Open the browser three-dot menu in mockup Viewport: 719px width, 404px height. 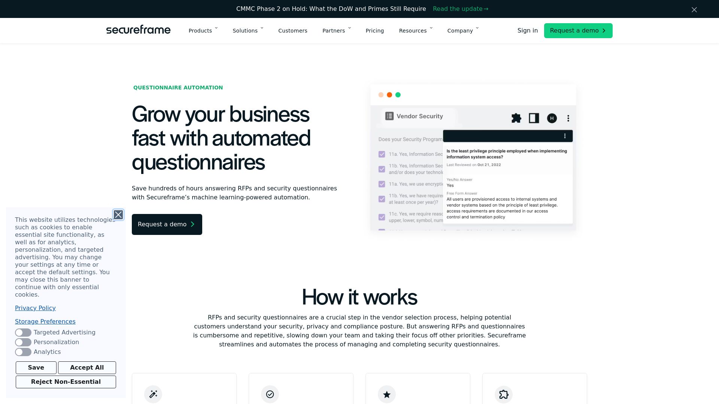click(568, 118)
